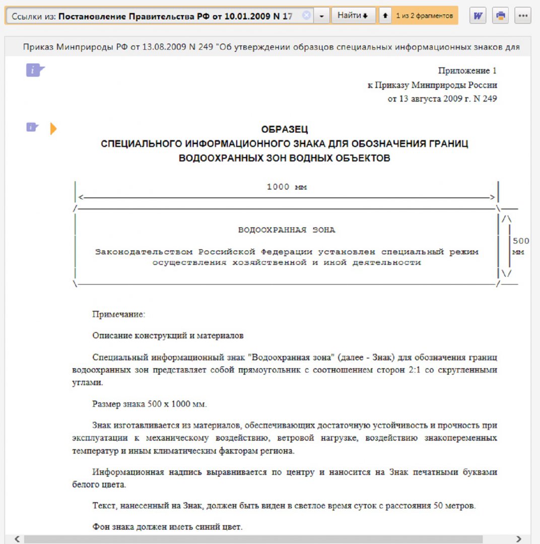Click 'ВОДООХРАННАЯ ЗОНА' inside the sign diagram
This screenshot has width=540, height=544.
click(286, 230)
